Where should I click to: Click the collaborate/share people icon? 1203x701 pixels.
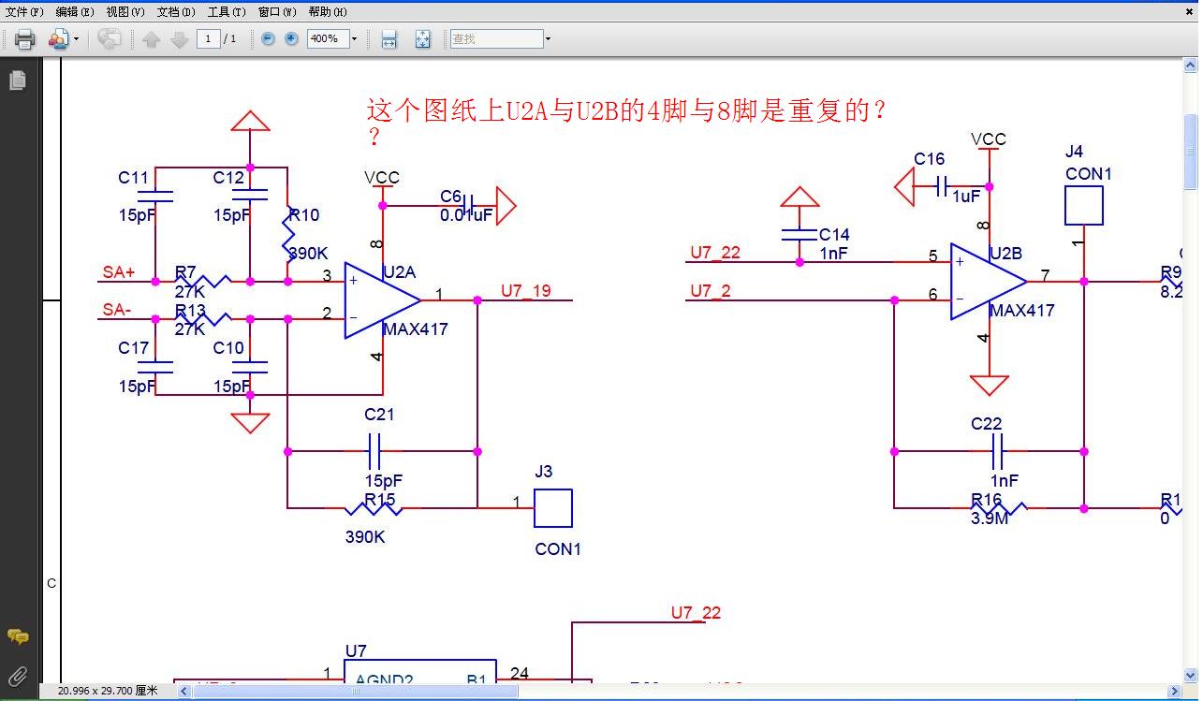pyautogui.click(x=58, y=39)
